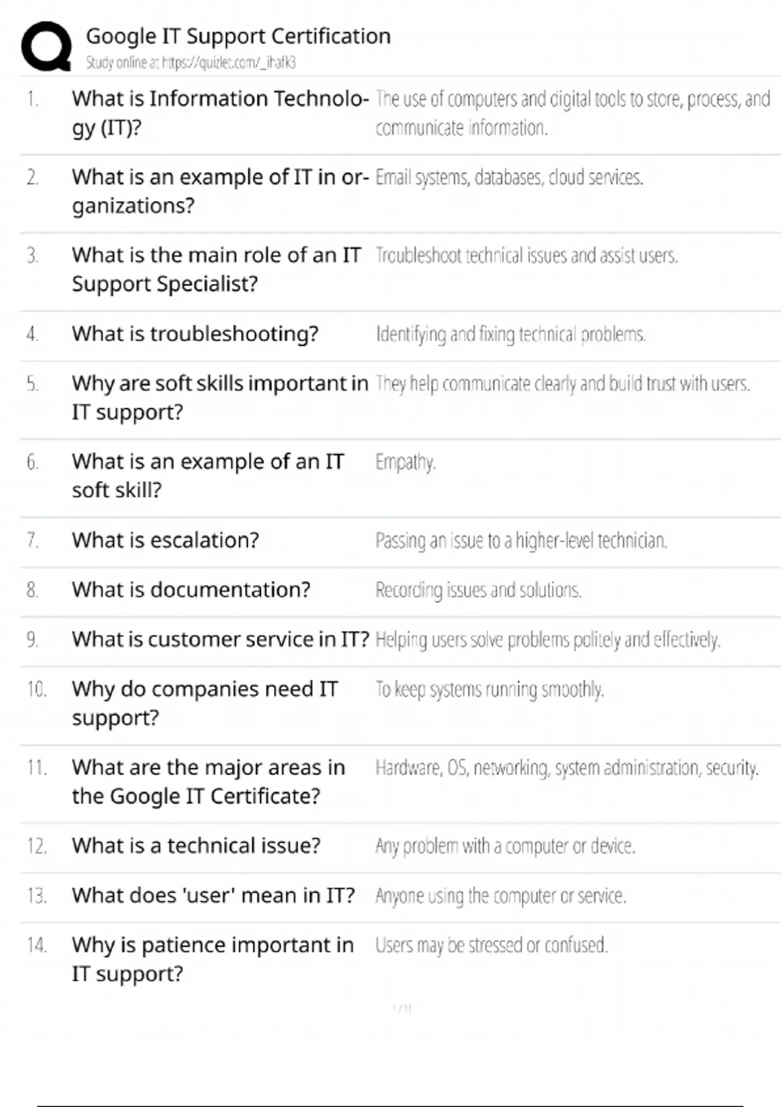This screenshot has width=781, height=1107.
Task: Select the customer service in IT question
Action: point(221,639)
